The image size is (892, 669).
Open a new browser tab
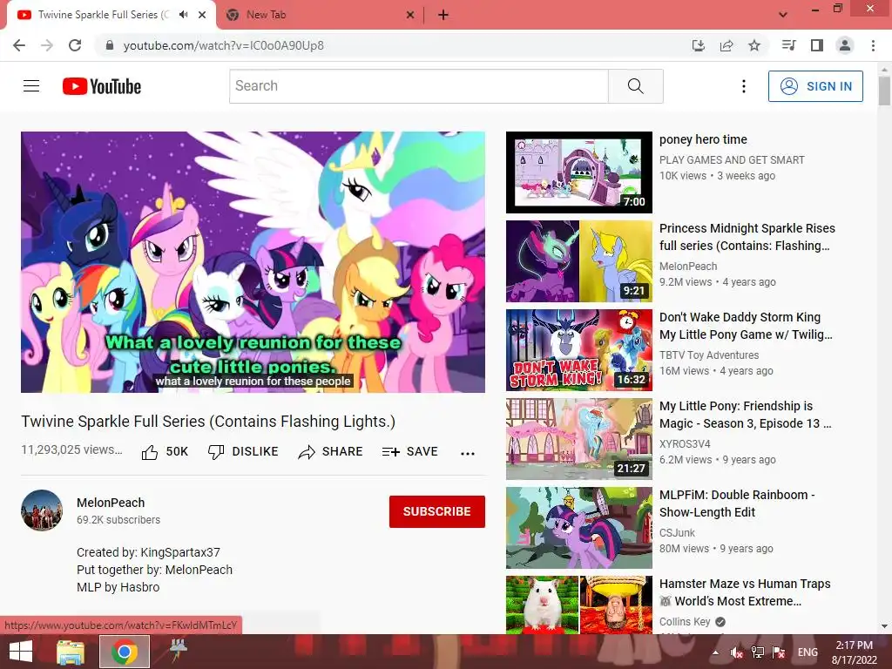click(443, 15)
